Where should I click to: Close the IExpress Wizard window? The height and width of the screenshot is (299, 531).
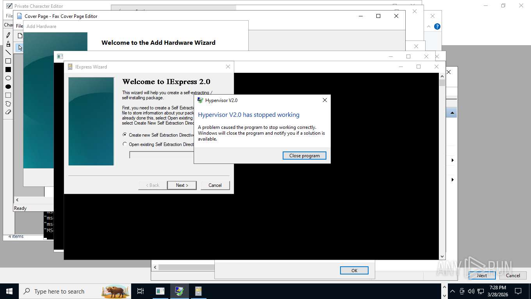click(228, 67)
